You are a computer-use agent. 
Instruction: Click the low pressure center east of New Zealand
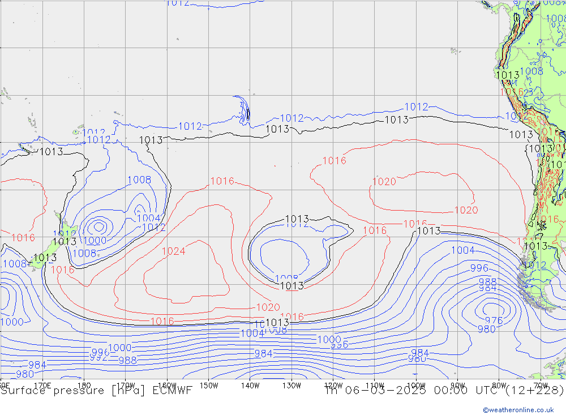100,226
